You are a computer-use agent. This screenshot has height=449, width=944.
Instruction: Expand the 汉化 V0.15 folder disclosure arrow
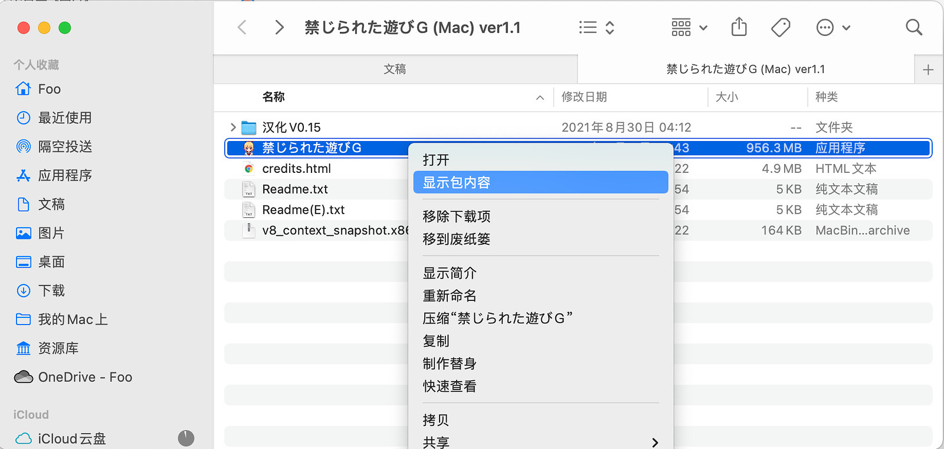click(x=233, y=127)
